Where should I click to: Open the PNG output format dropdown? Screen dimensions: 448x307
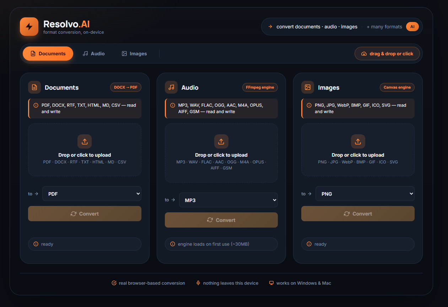point(365,194)
